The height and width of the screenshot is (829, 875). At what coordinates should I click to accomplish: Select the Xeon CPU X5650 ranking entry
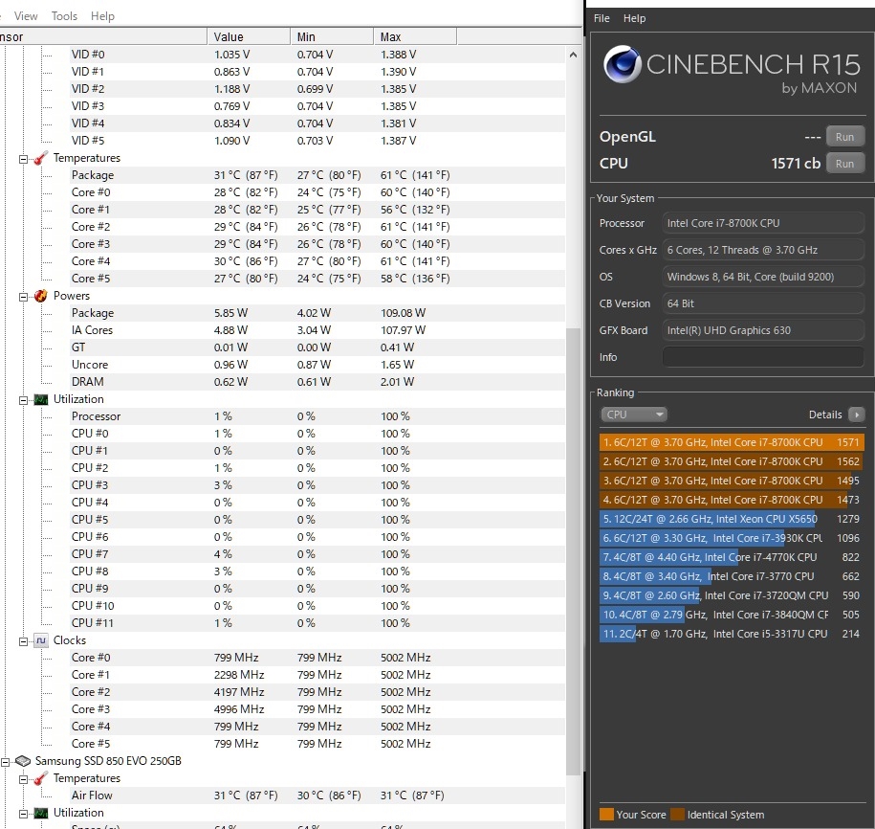coord(732,519)
